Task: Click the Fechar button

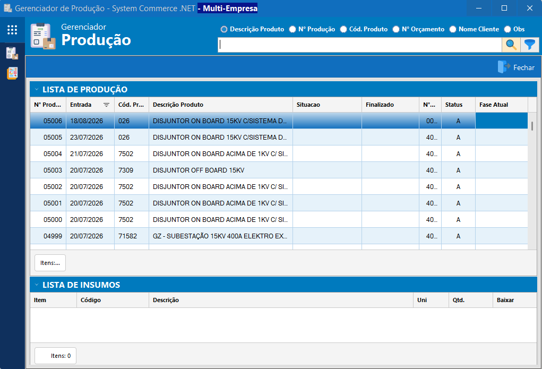Action: [517, 67]
